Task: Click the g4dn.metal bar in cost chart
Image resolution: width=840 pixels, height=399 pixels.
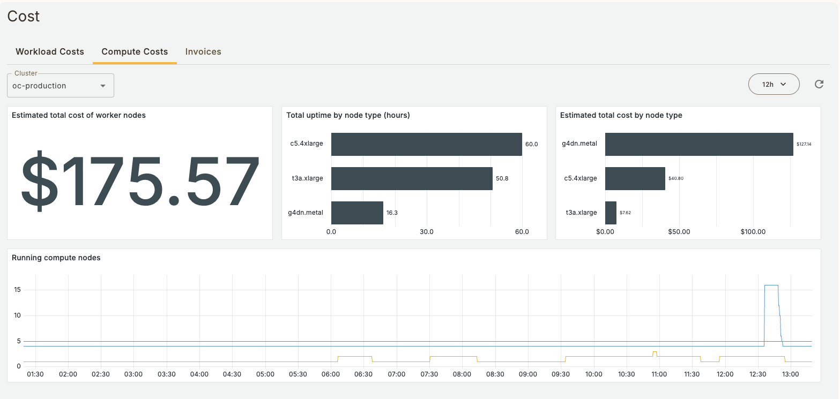Action: click(698, 144)
